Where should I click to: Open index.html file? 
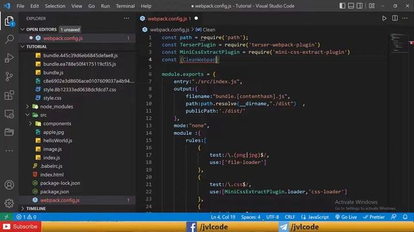52,175
